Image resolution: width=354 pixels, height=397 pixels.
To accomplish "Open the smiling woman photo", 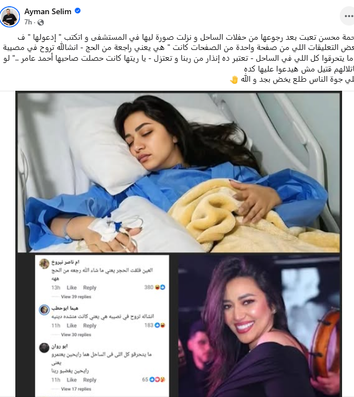I will 259,326.
